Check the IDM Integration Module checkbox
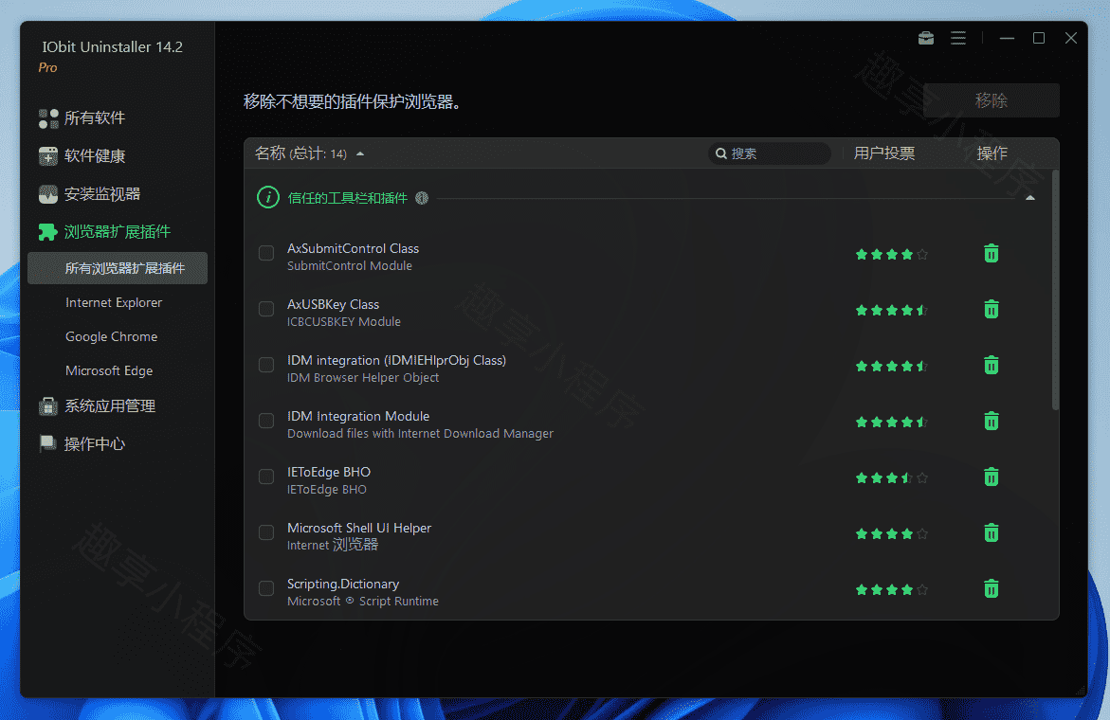This screenshot has width=1110, height=720. click(266, 421)
